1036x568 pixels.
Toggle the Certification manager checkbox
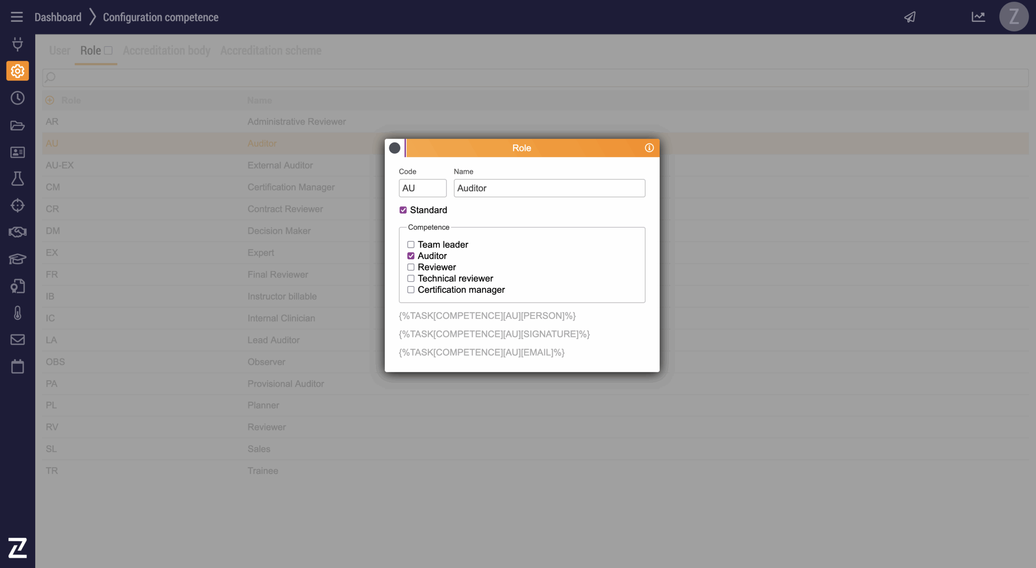coord(411,290)
